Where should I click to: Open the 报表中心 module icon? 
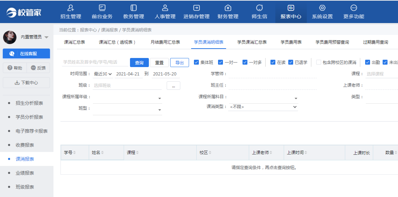291,8
